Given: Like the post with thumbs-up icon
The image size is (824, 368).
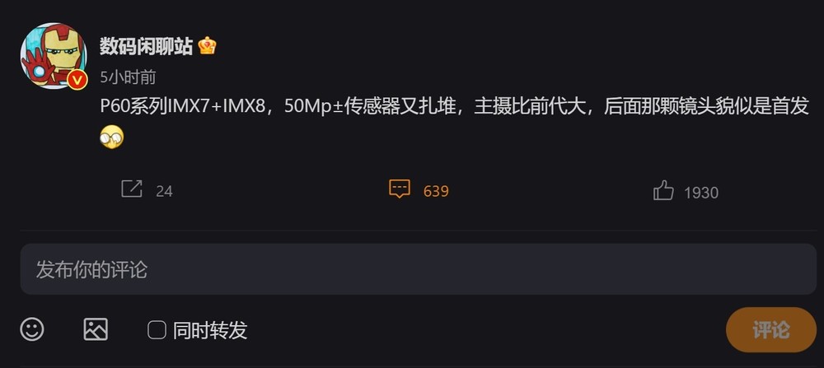Looking at the screenshot, I should [663, 190].
